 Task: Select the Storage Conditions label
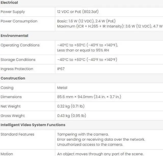click(18, 60)
